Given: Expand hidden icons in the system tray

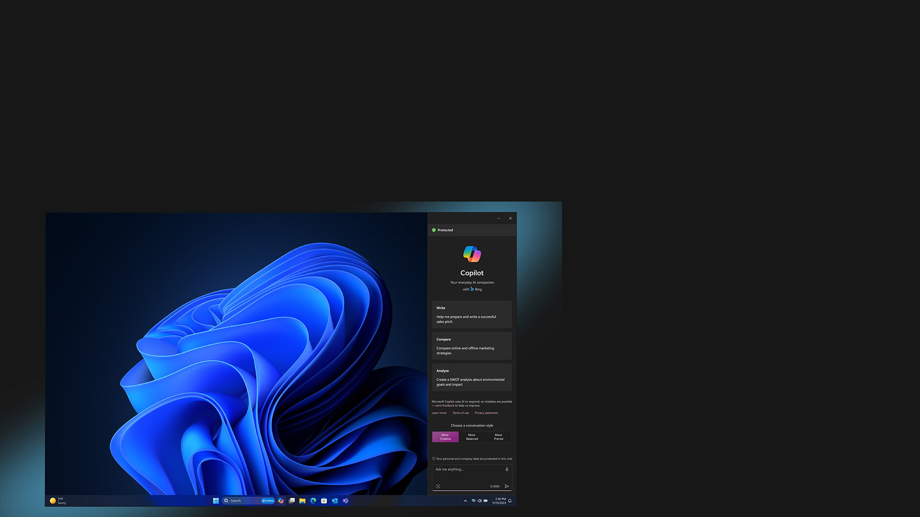Looking at the screenshot, I should (x=465, y=501).
